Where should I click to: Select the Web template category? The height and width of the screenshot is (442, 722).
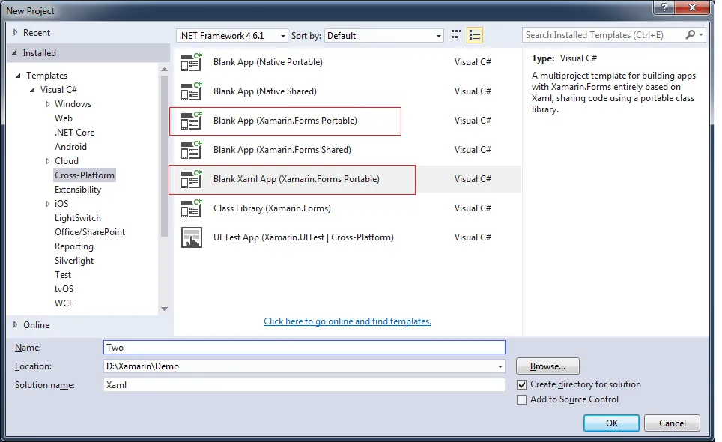64,118
